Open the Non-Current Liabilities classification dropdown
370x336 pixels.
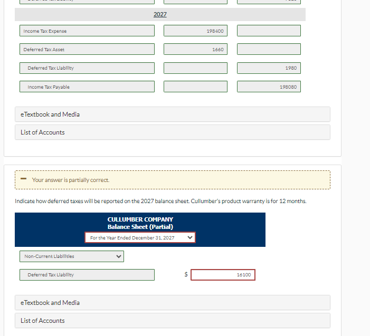(x=72, y=256)
